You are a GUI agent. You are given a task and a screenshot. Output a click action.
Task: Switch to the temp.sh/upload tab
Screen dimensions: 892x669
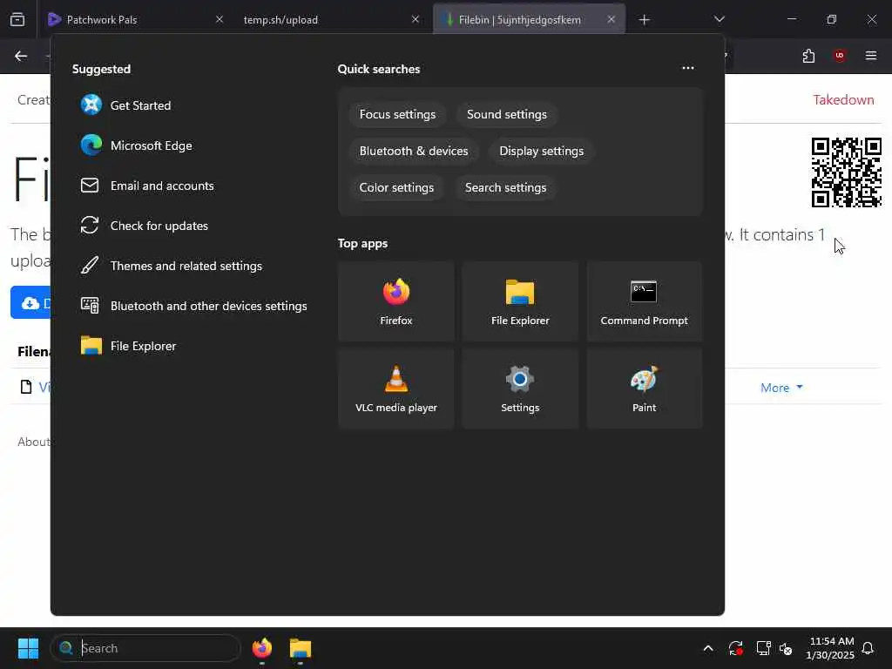tap(331, 19)
